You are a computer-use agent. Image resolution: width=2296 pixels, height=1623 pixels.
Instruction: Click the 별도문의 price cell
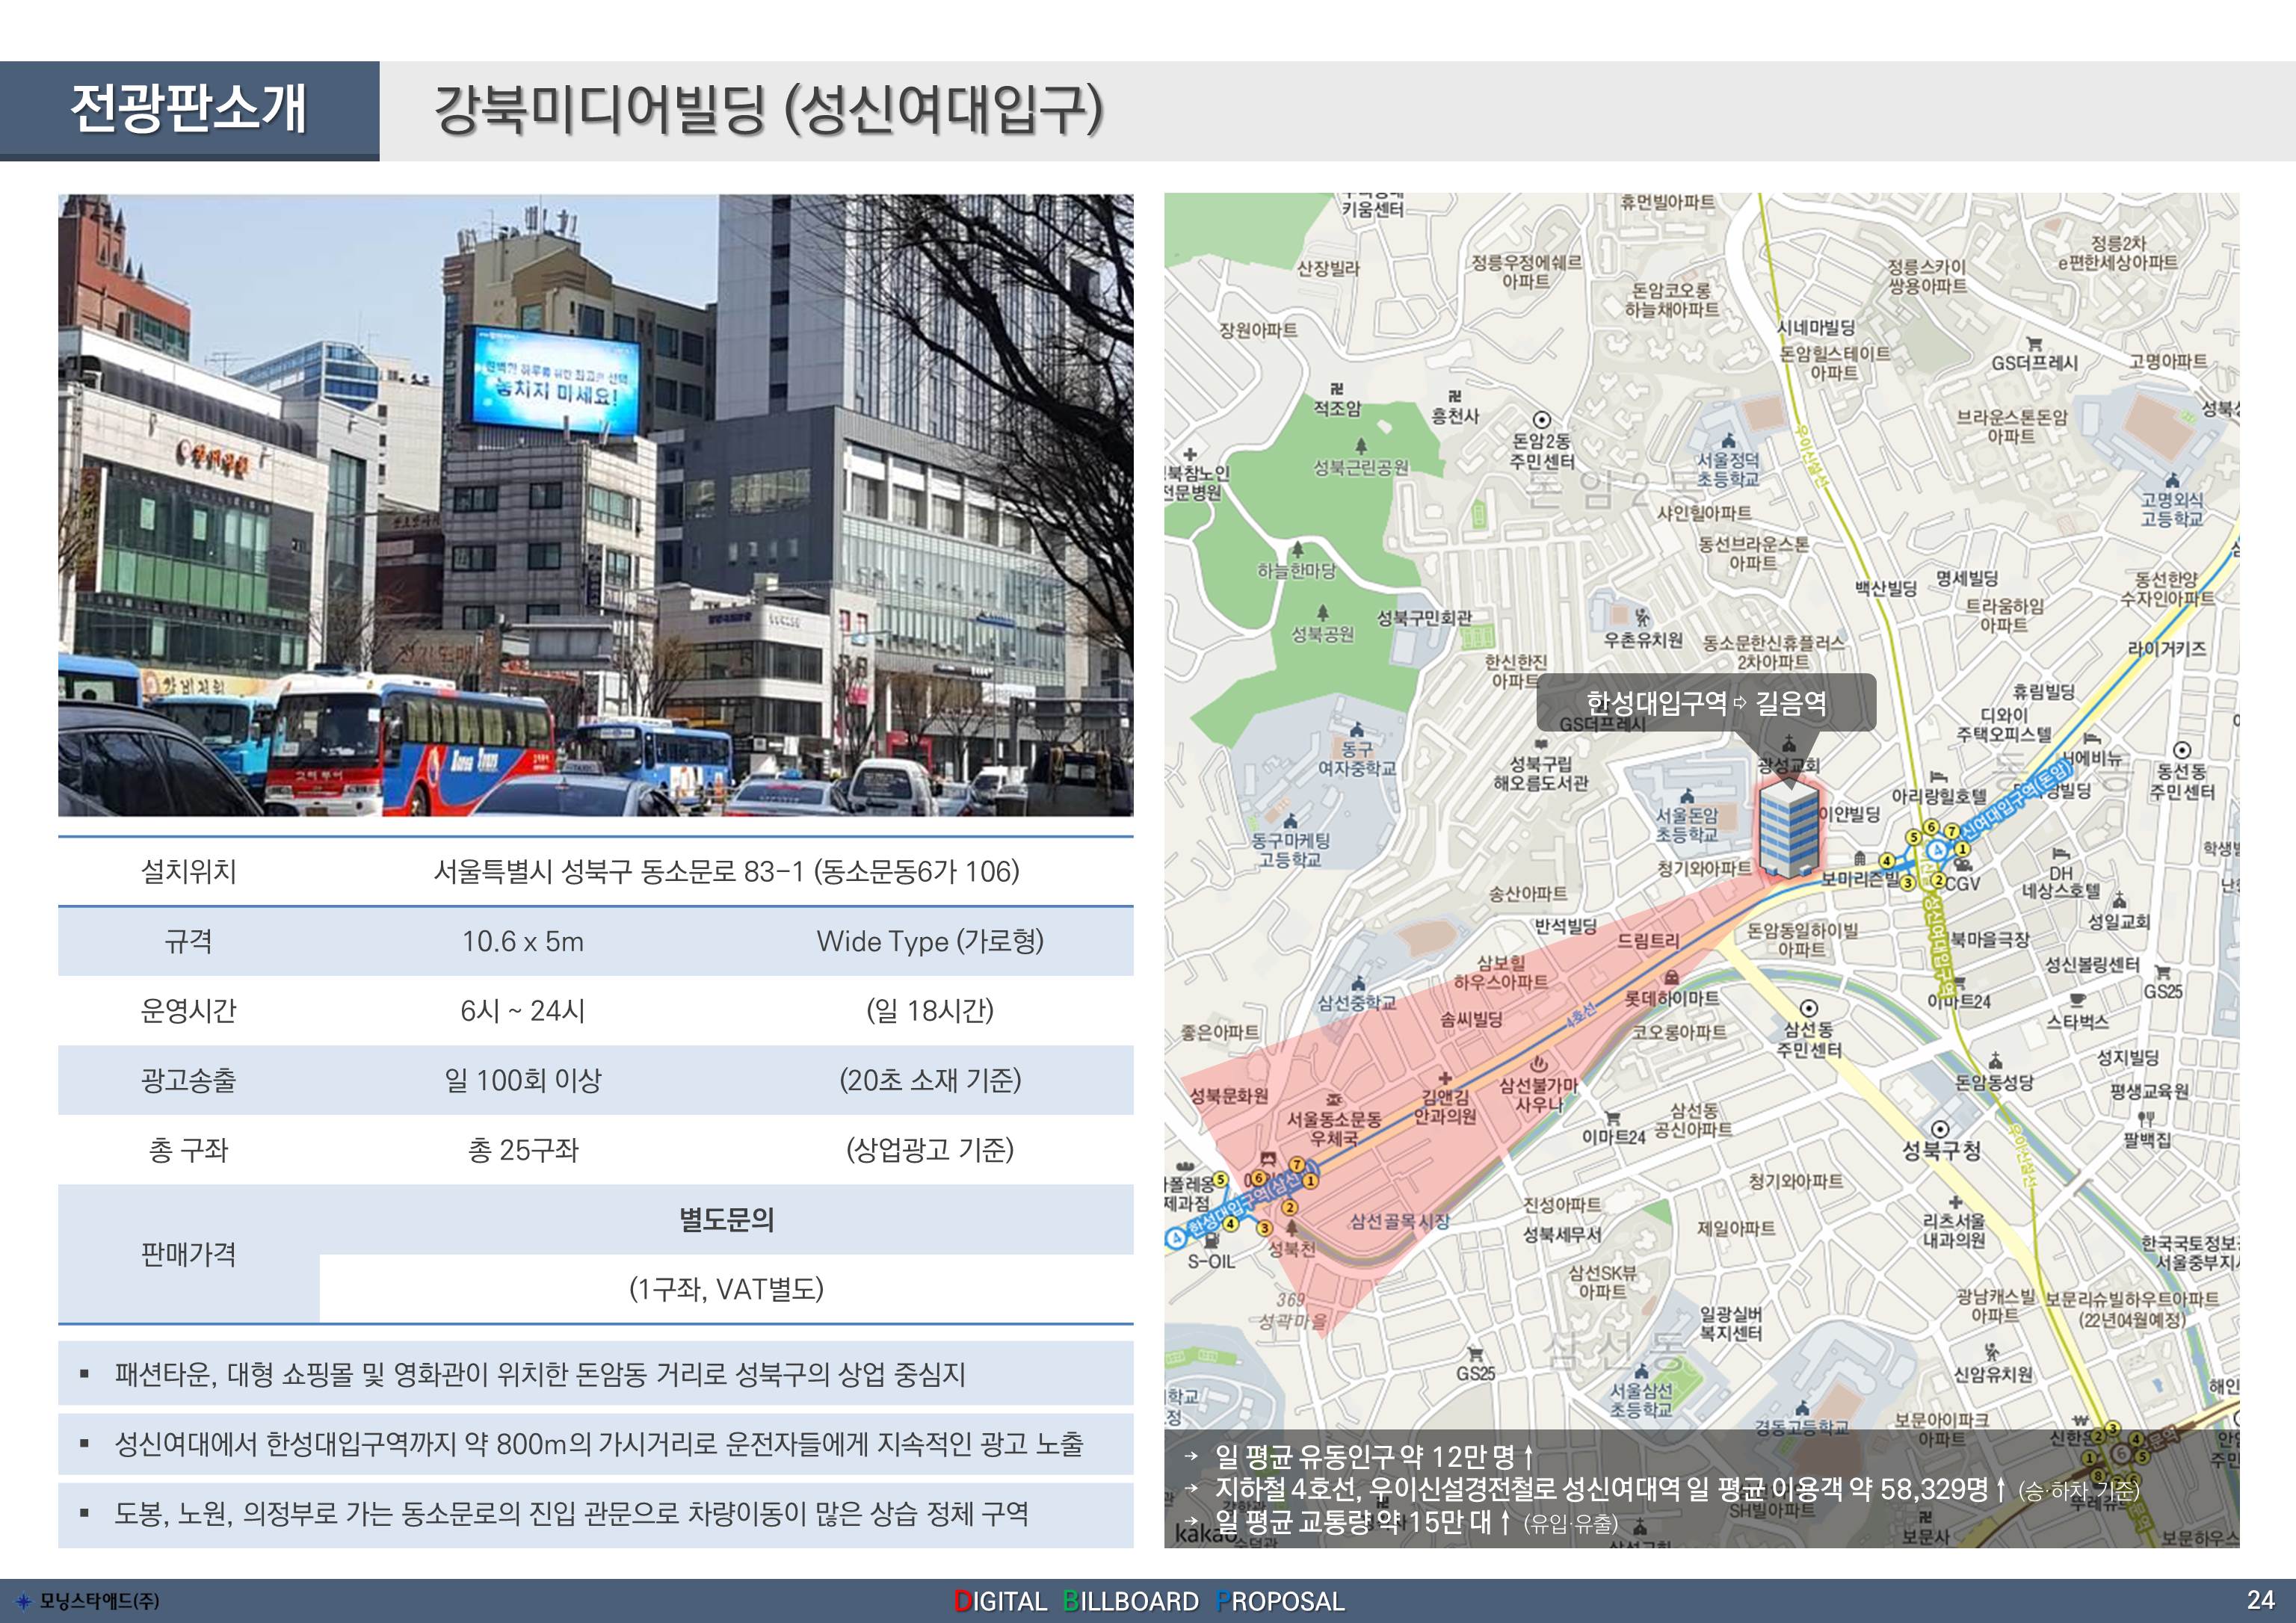(x=726, y=1220)
